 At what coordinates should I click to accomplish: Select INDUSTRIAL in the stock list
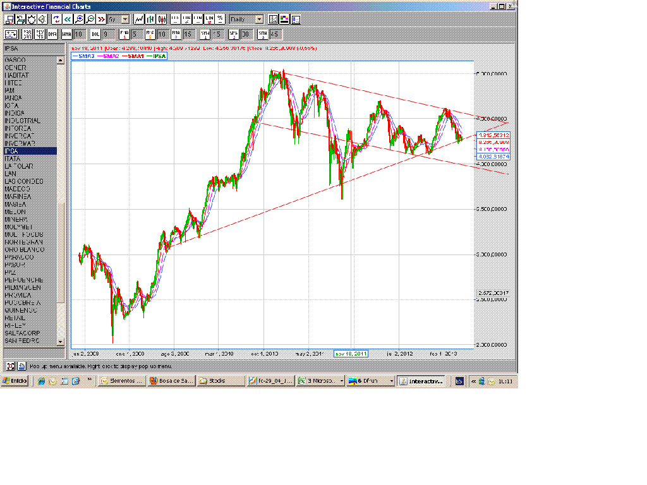[x=30, y=121]
